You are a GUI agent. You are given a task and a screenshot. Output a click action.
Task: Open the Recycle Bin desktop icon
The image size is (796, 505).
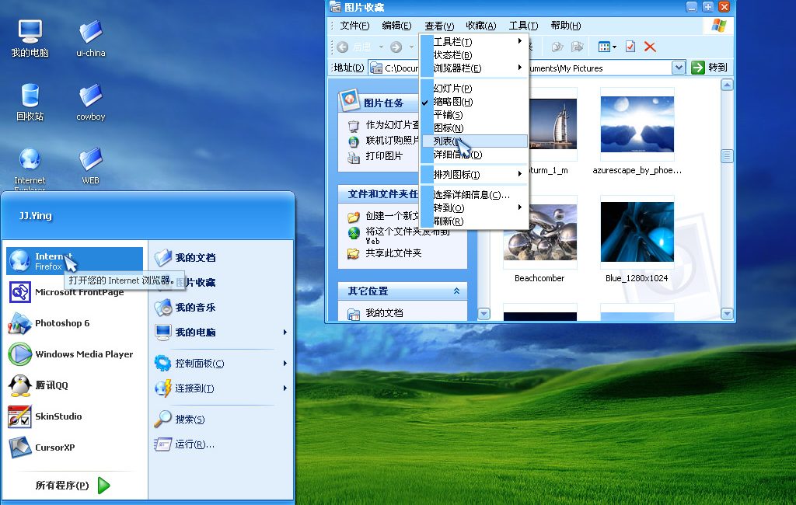point(30,102)
